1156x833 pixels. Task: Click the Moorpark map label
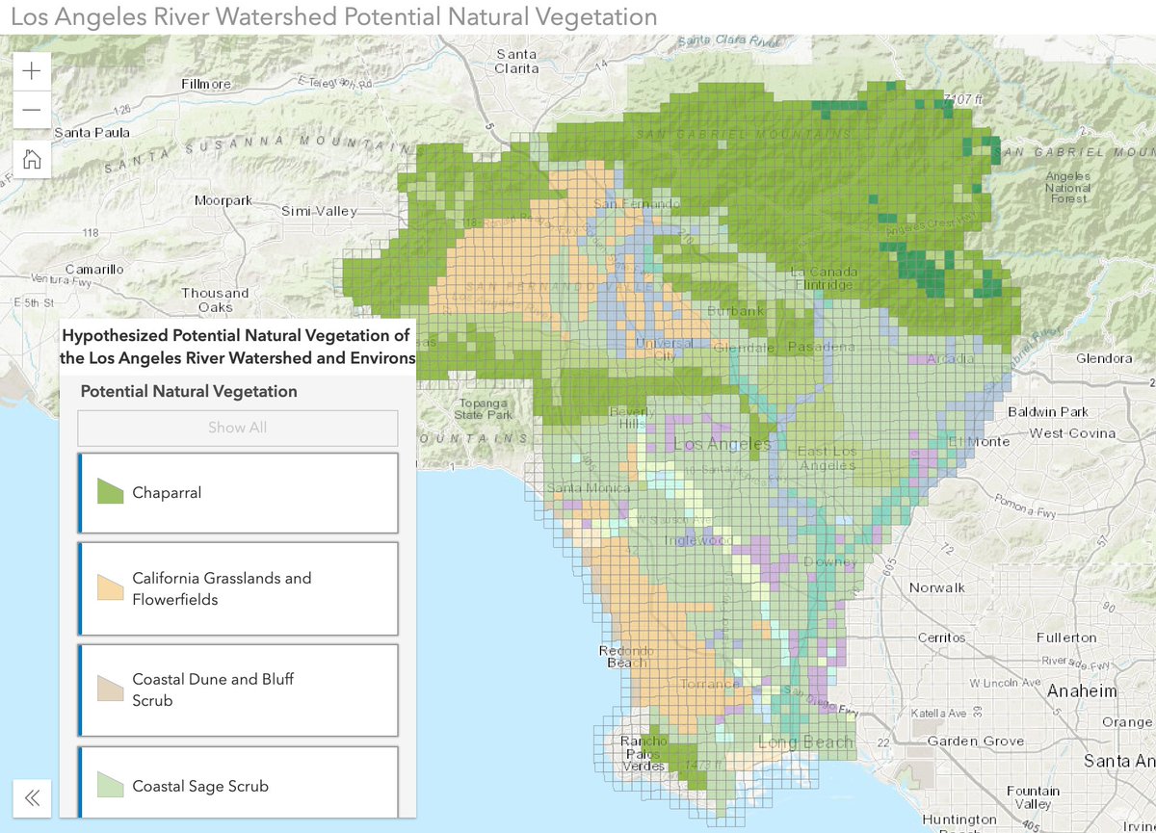(223, 201)
